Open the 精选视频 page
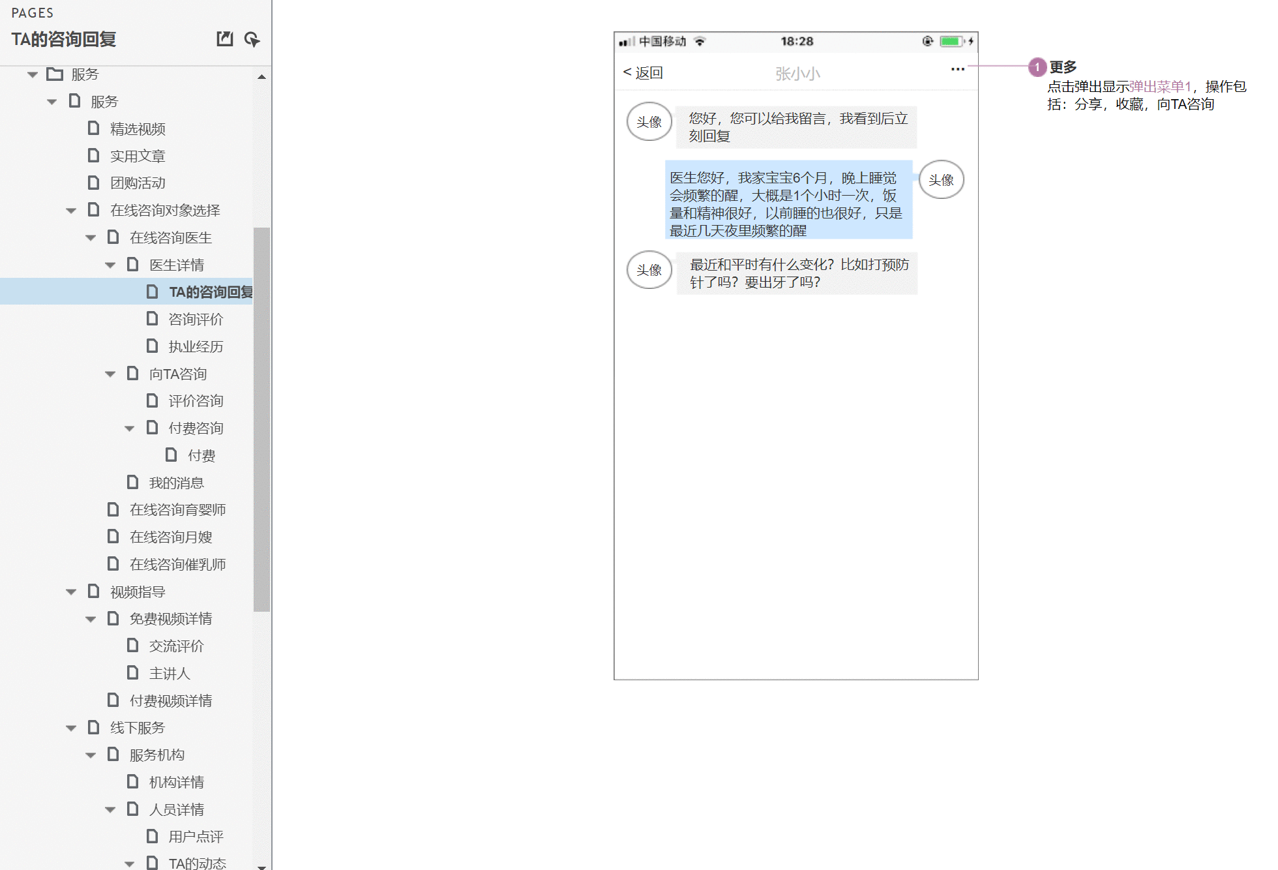 click(x=138, y=129)
